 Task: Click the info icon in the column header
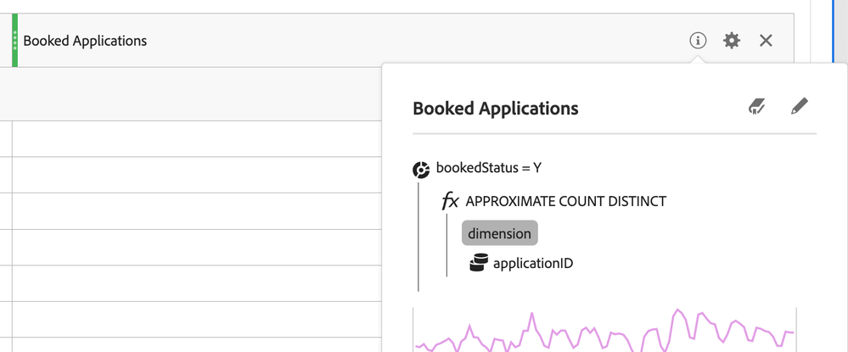(698, 40)
